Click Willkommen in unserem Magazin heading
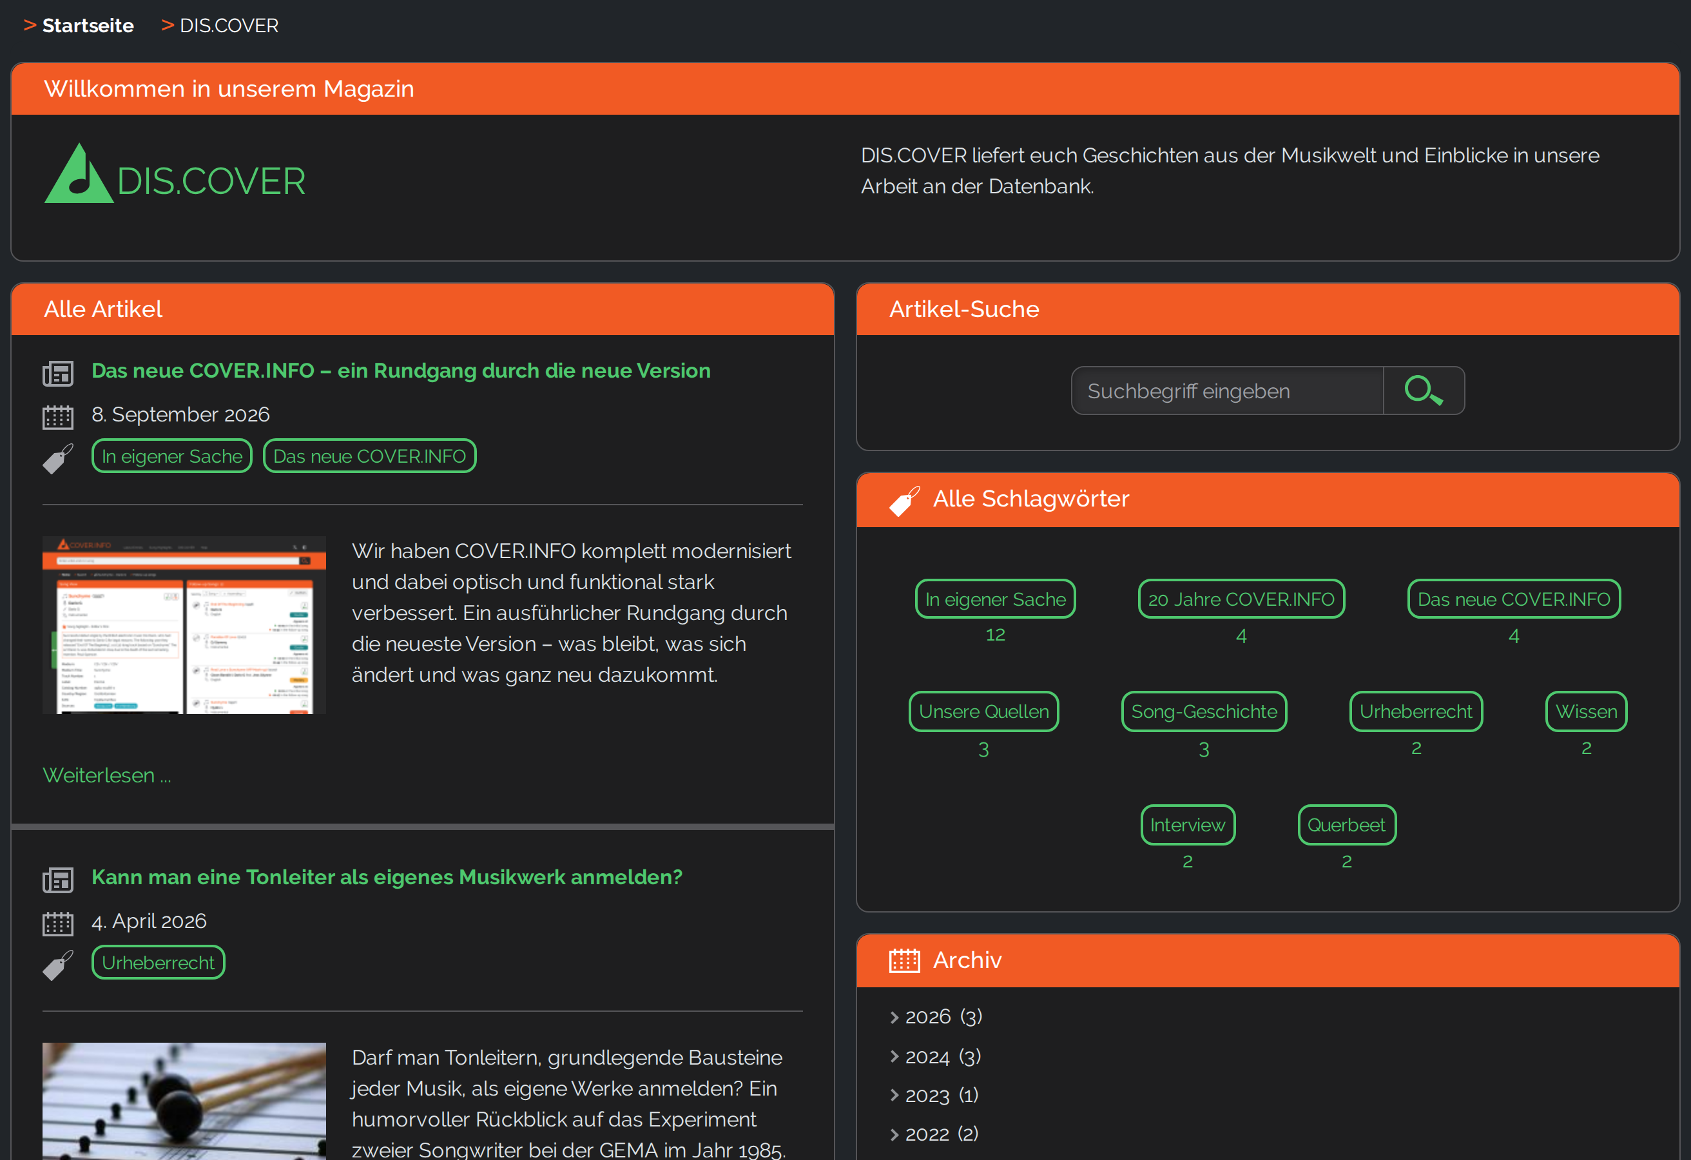The width and height of the screenshot is (1691, 1160). 229,89
